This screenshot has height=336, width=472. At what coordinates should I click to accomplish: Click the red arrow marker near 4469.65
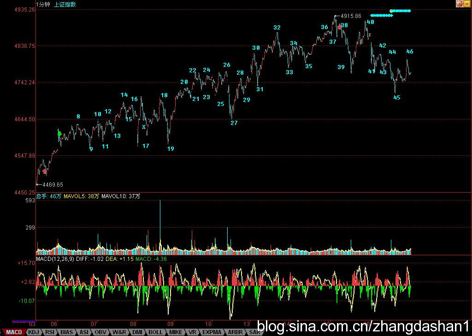click(44, 171)
